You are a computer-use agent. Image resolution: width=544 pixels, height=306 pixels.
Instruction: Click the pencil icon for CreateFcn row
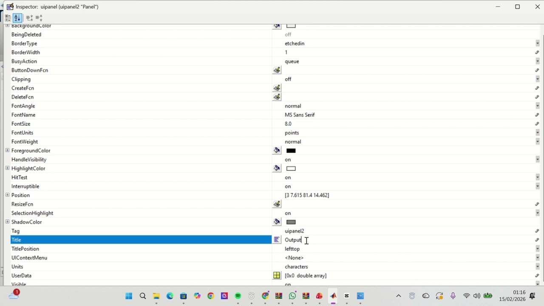point(537,88)
